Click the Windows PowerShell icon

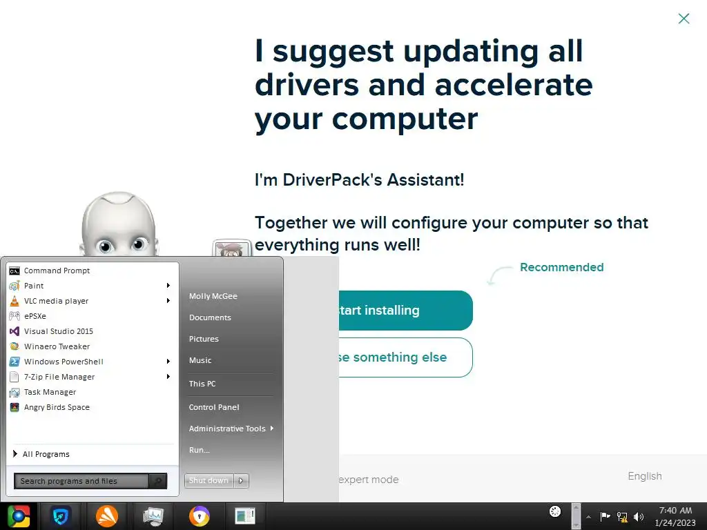14,362
